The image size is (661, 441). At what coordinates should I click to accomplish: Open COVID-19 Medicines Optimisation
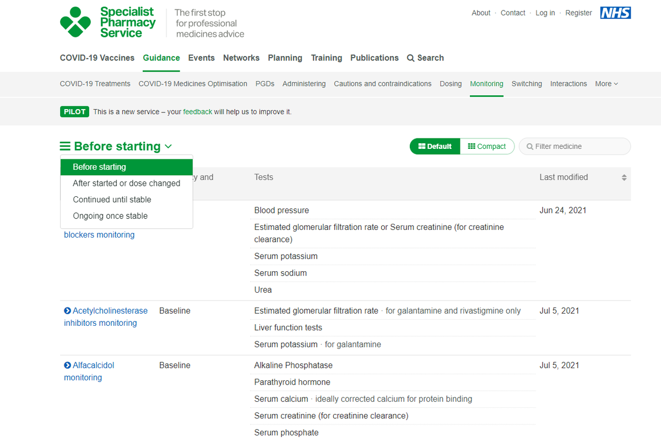[193, 84]
